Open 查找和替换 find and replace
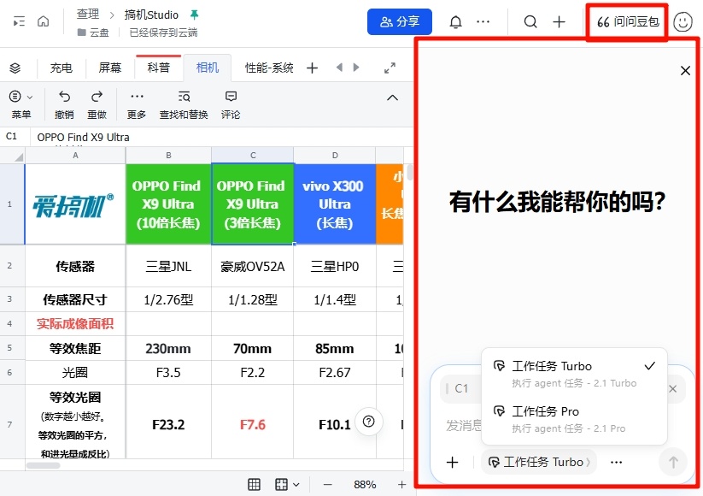The width and height of the screenshot is (703, 496). click(184, 104)
